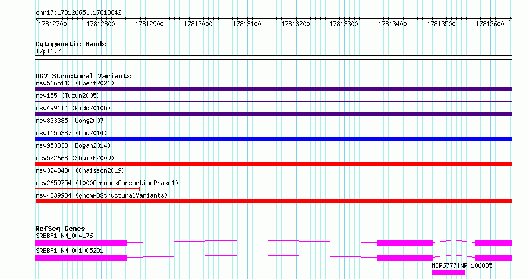The image size is (529, 279).
Task: Click ruler position 17812700
Action: click(x=52, y=24)
